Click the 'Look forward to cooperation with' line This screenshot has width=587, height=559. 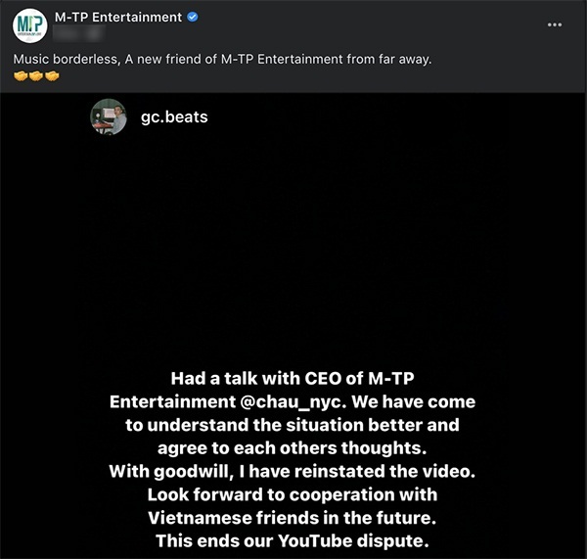coord(293,494)
